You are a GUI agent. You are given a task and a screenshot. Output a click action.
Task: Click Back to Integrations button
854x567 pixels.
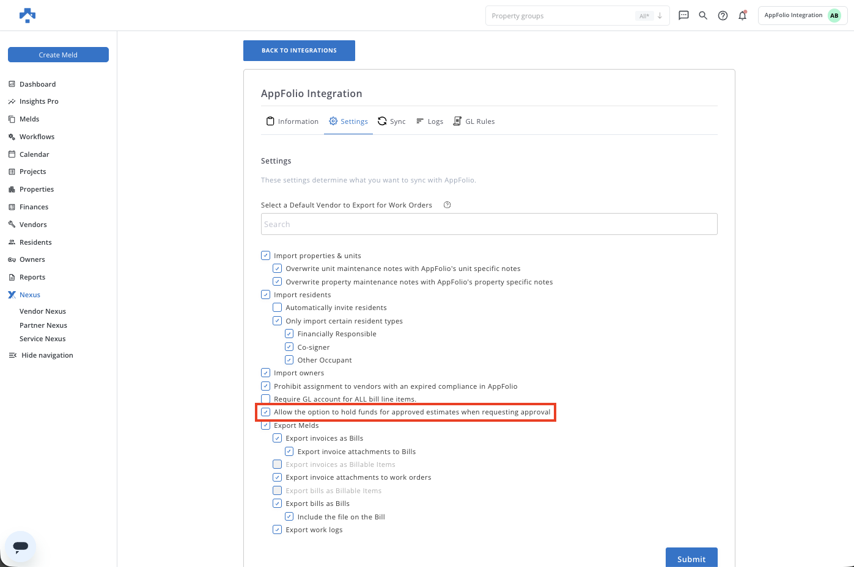(x=299, y=51)
